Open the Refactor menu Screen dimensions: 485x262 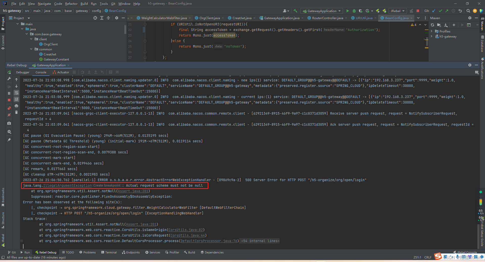[71, 4]
